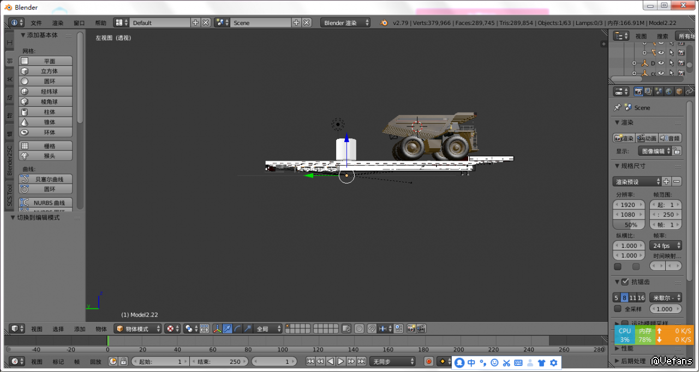The width and height of the screenshot is (699, 372).
Task: Click the 50% resolution percentage slider
Action: tap(629, 224)
